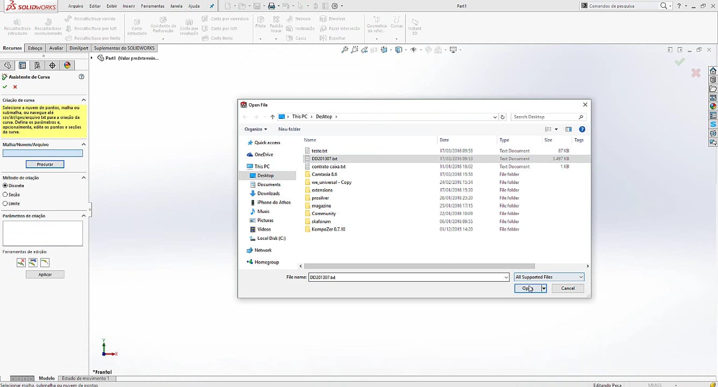718x387 pixels.
Task: Click the red cancel corner X in viewport
Action: (696, 73)
